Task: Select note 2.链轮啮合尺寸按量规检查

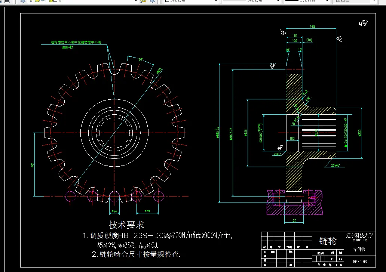Action: (136, 254)
